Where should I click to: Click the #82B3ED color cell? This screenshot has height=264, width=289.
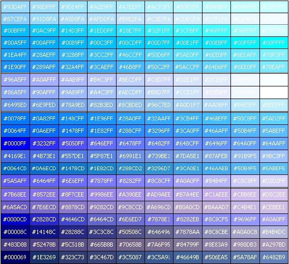tap(102, 105)
